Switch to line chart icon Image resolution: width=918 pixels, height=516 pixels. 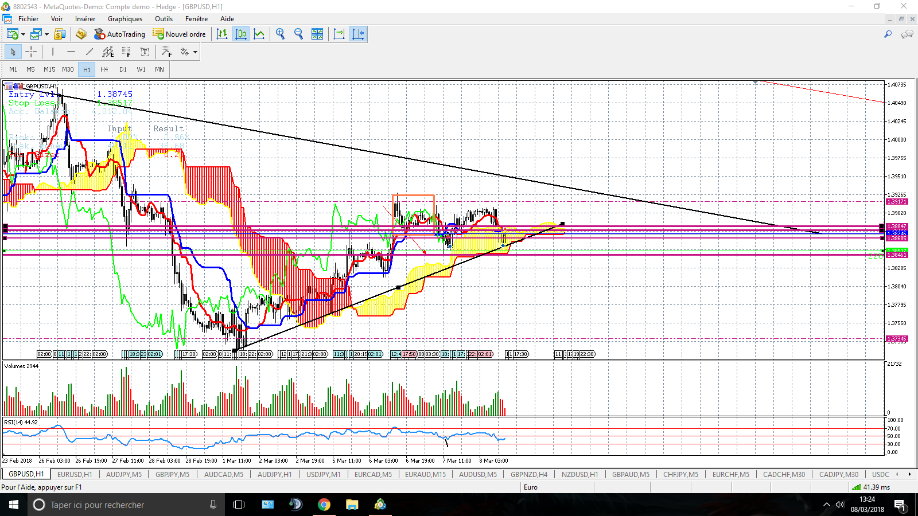tap(259, 34)
